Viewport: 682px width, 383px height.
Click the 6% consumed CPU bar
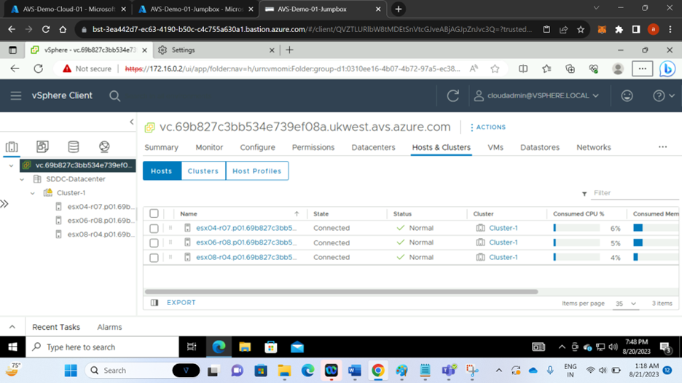coord(576,228)
